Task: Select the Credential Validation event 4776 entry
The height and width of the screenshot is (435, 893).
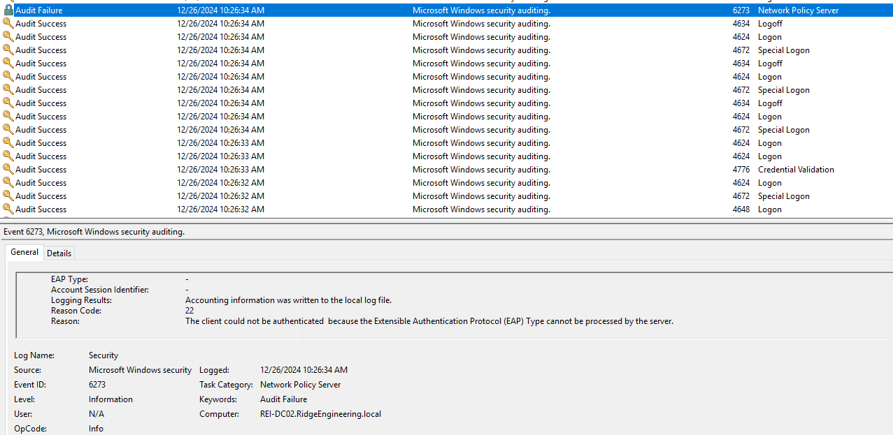Action: 448,170
